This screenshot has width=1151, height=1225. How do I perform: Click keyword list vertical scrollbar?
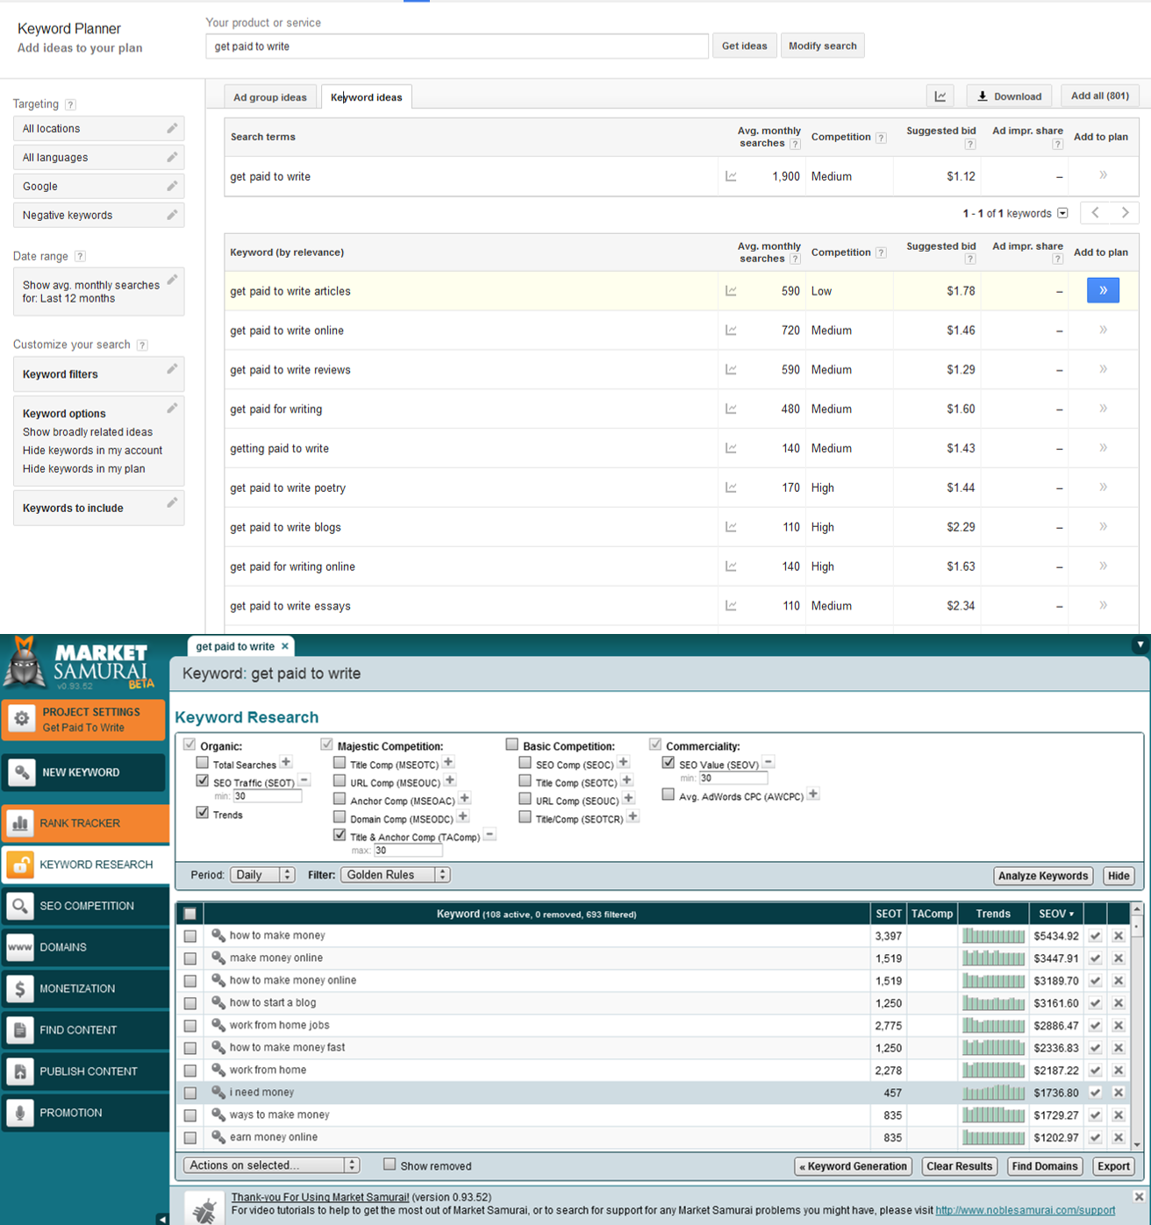[x=1137, y=1026]
